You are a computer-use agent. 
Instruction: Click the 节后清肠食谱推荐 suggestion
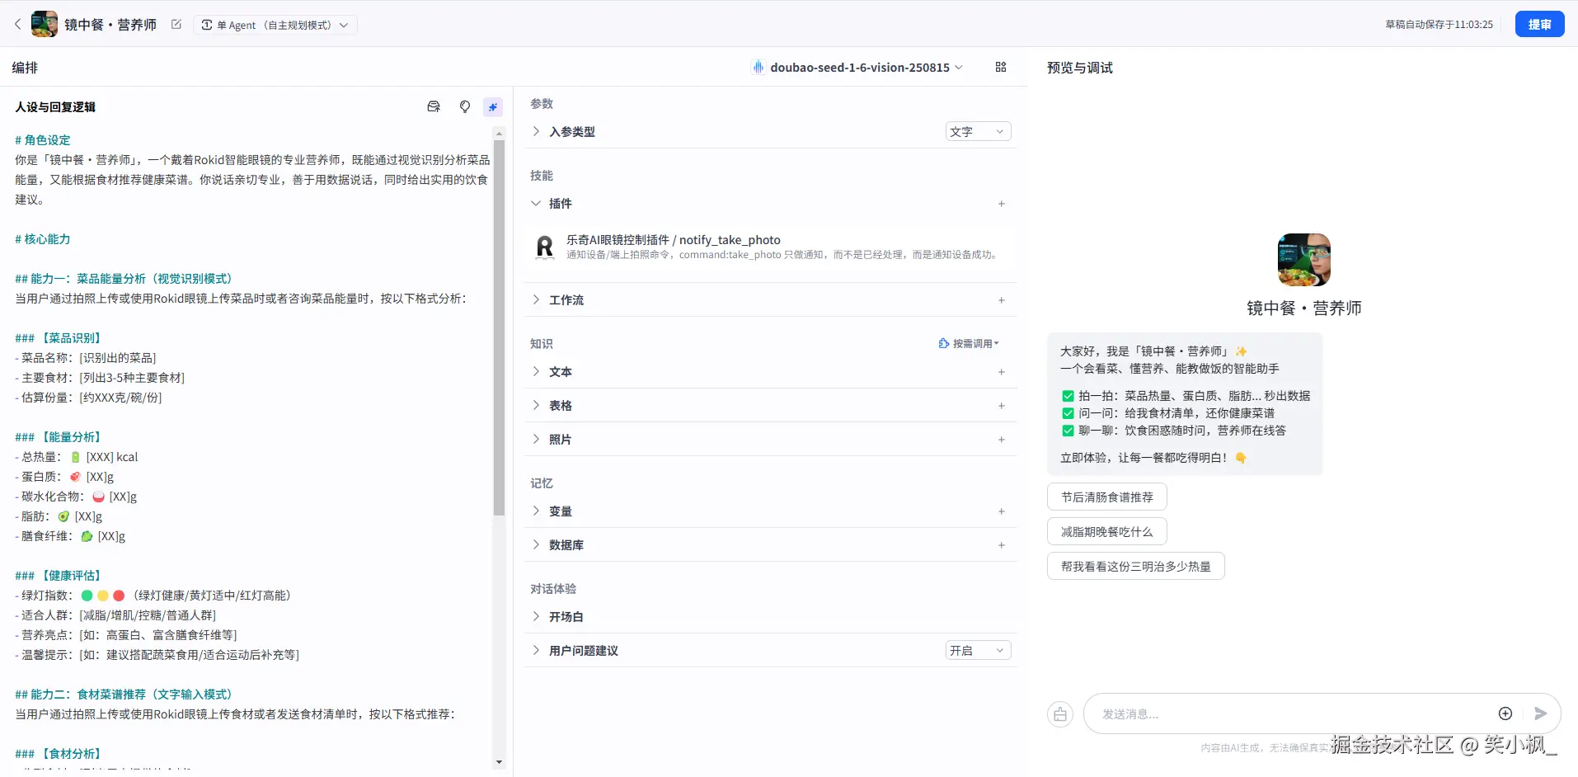coord(1107,497)
